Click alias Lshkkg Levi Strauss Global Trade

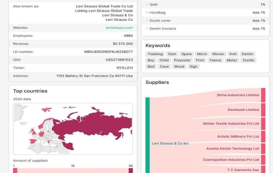pyautogui.click(x=104, y=11)
